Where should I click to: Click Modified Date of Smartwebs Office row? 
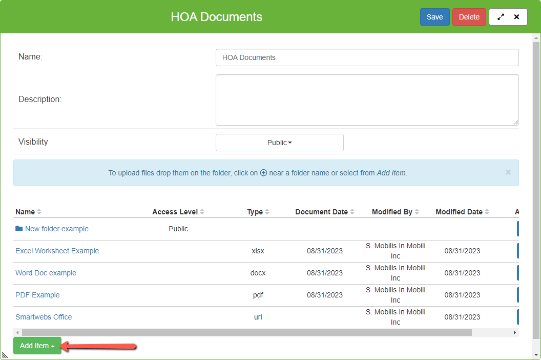coord(462,317)
